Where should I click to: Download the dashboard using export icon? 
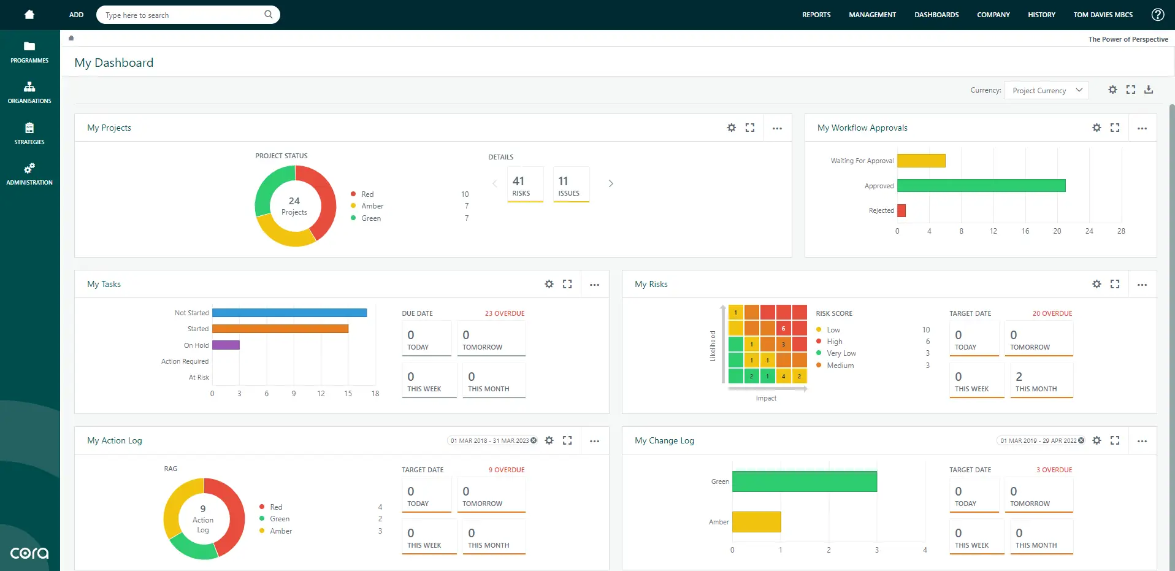[x=1149, y=90]
